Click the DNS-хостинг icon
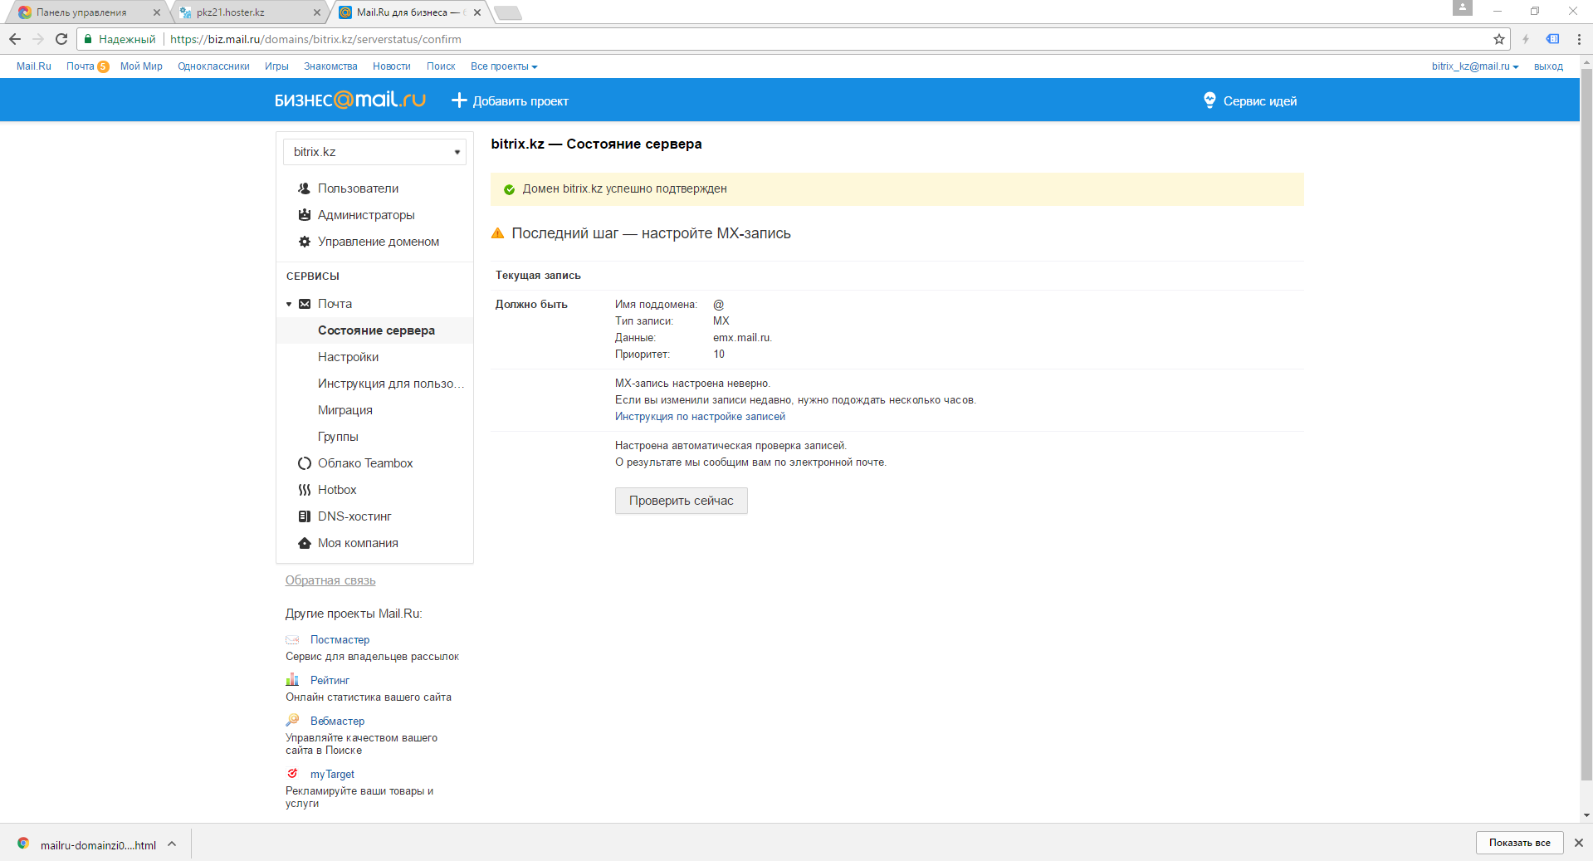This screenshot has height=861, width=1593. tap(305, 516)
